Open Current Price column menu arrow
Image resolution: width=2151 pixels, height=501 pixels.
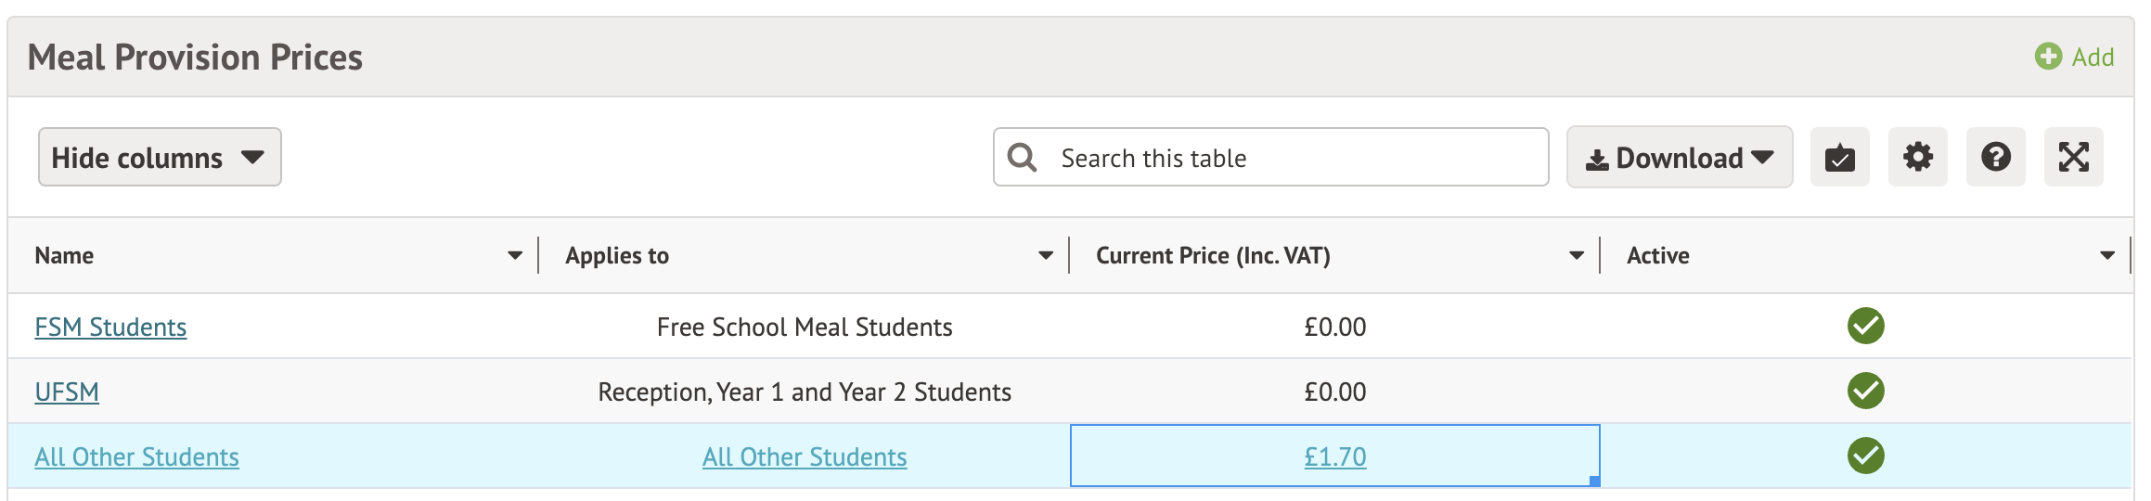click(1577, 256)
